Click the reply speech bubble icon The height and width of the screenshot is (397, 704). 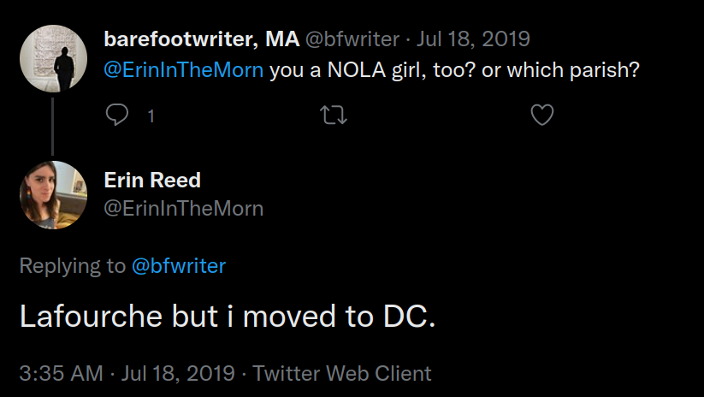116,115
